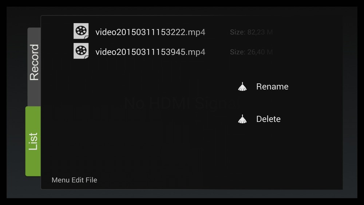The height and width of the screenshot is (205, 364).
Task: Select the green List tab
Action: (x=33, y=141)
